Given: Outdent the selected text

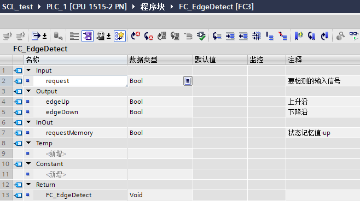Looking at the screenshot, I should tap(243, 36).
